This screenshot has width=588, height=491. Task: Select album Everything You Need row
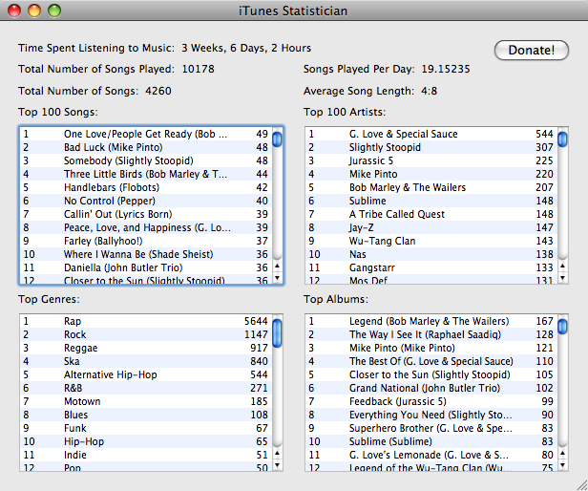pyautogui.click(x=431, y=415)
